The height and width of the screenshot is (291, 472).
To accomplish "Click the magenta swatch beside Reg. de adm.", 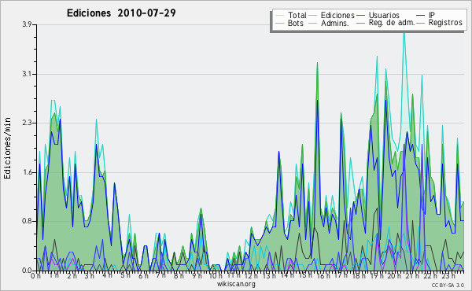I will (361, 23).
